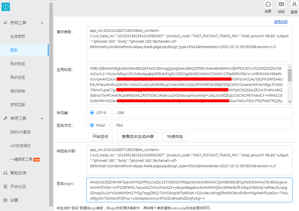Screen dimensions: 299x211
Task: Open 设置 in the sidebar
Action: [x=14, y=200]
